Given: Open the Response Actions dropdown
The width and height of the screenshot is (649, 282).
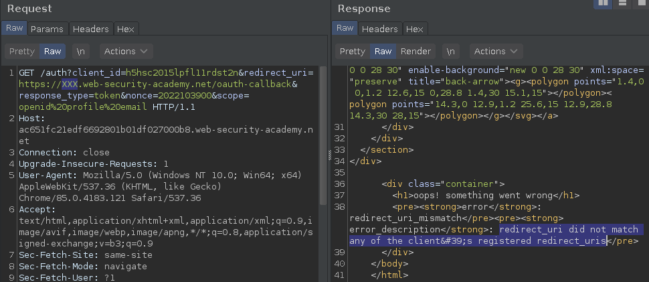Looking at the screenshot, I should (496, 52).
